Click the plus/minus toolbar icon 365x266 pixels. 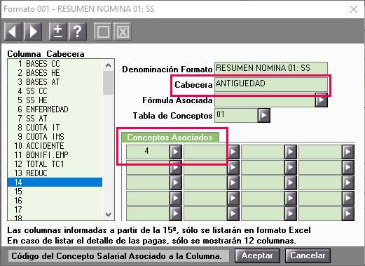pyautogui.click(x=57, y=31)
